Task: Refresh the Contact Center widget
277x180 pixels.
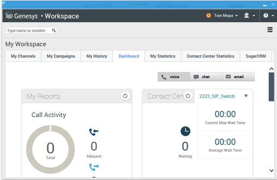Action: point(188,96)
